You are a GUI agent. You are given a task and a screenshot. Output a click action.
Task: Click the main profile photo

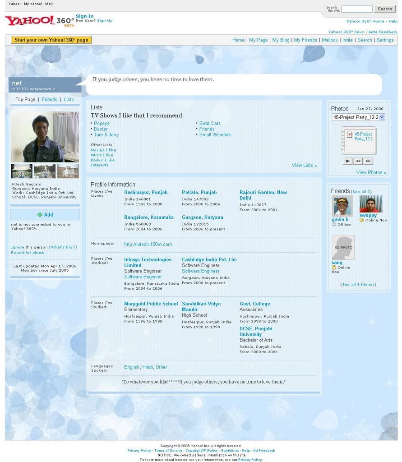(x=45, y=137)
